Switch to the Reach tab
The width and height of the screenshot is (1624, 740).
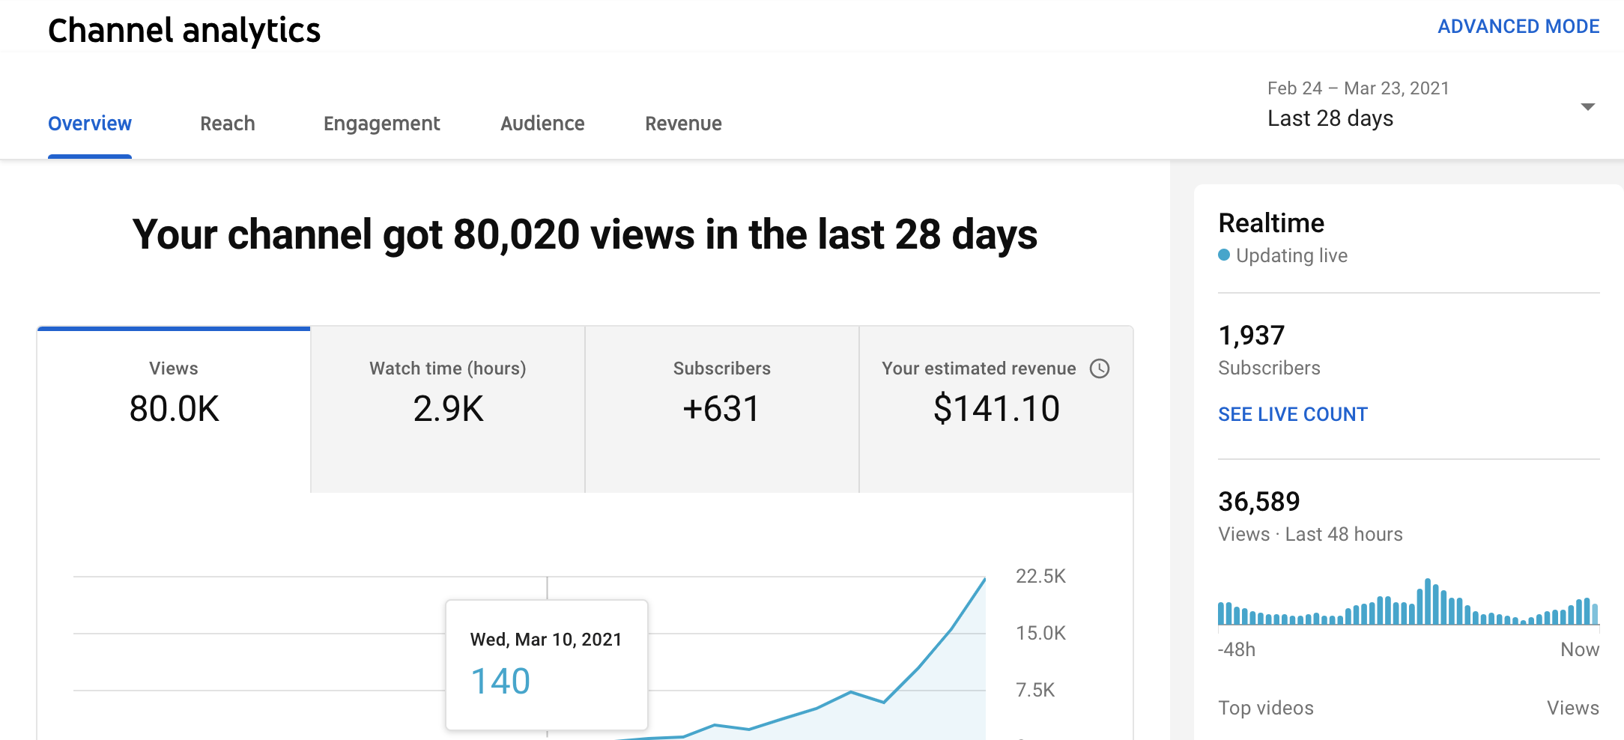click(x=228, y=124)
